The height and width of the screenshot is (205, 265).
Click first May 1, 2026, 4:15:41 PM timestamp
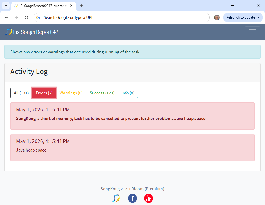tap(43, 110)
